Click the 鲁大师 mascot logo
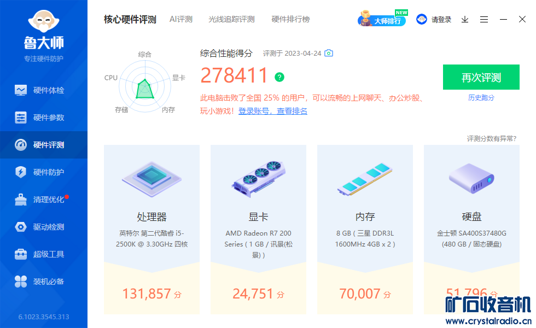 click(44, 21)
